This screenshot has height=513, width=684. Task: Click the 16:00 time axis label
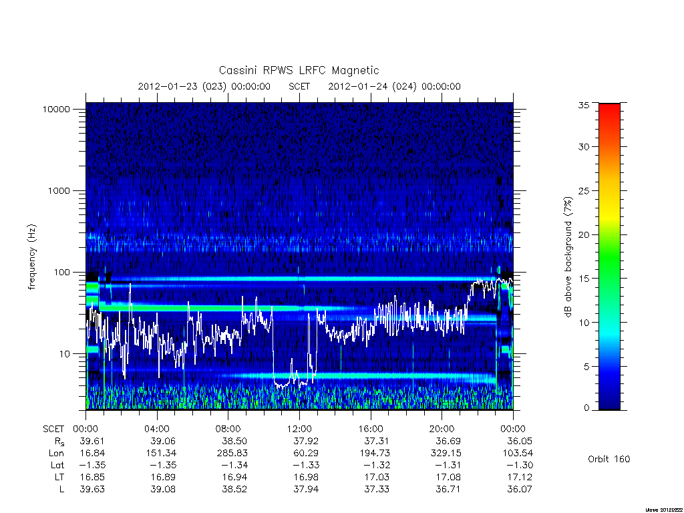[371, 429]
